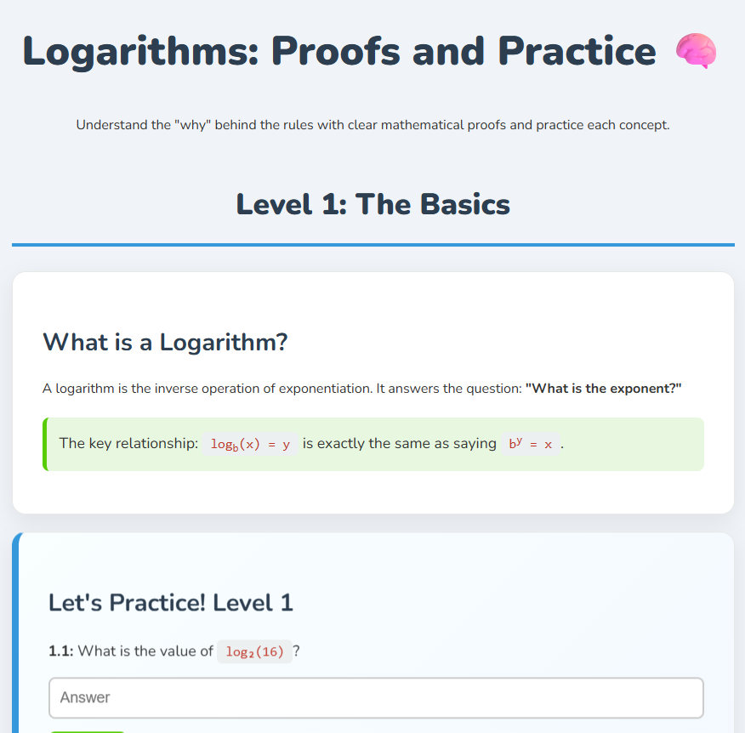
Task: Click the log₂(16) code snippet
Action: (254, 651)
